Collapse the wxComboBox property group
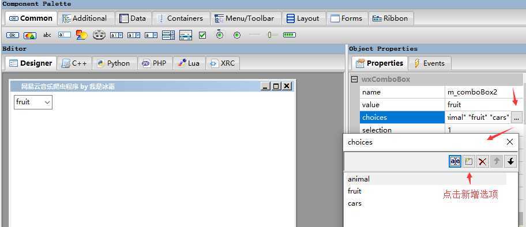526x227 pixels. click(354, 80)
